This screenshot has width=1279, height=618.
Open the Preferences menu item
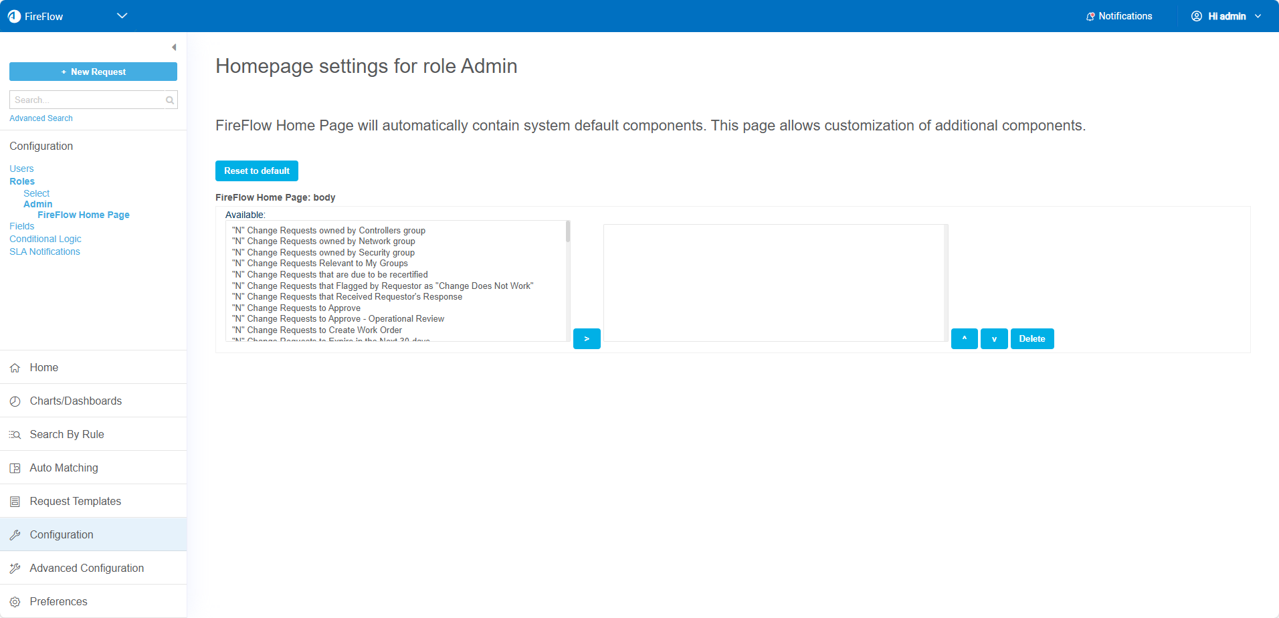[x=58, y=601]
